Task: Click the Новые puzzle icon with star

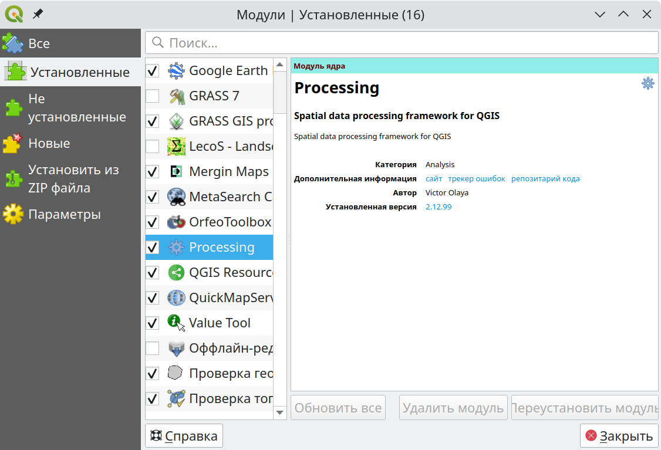Action: [x=13, y=143]
